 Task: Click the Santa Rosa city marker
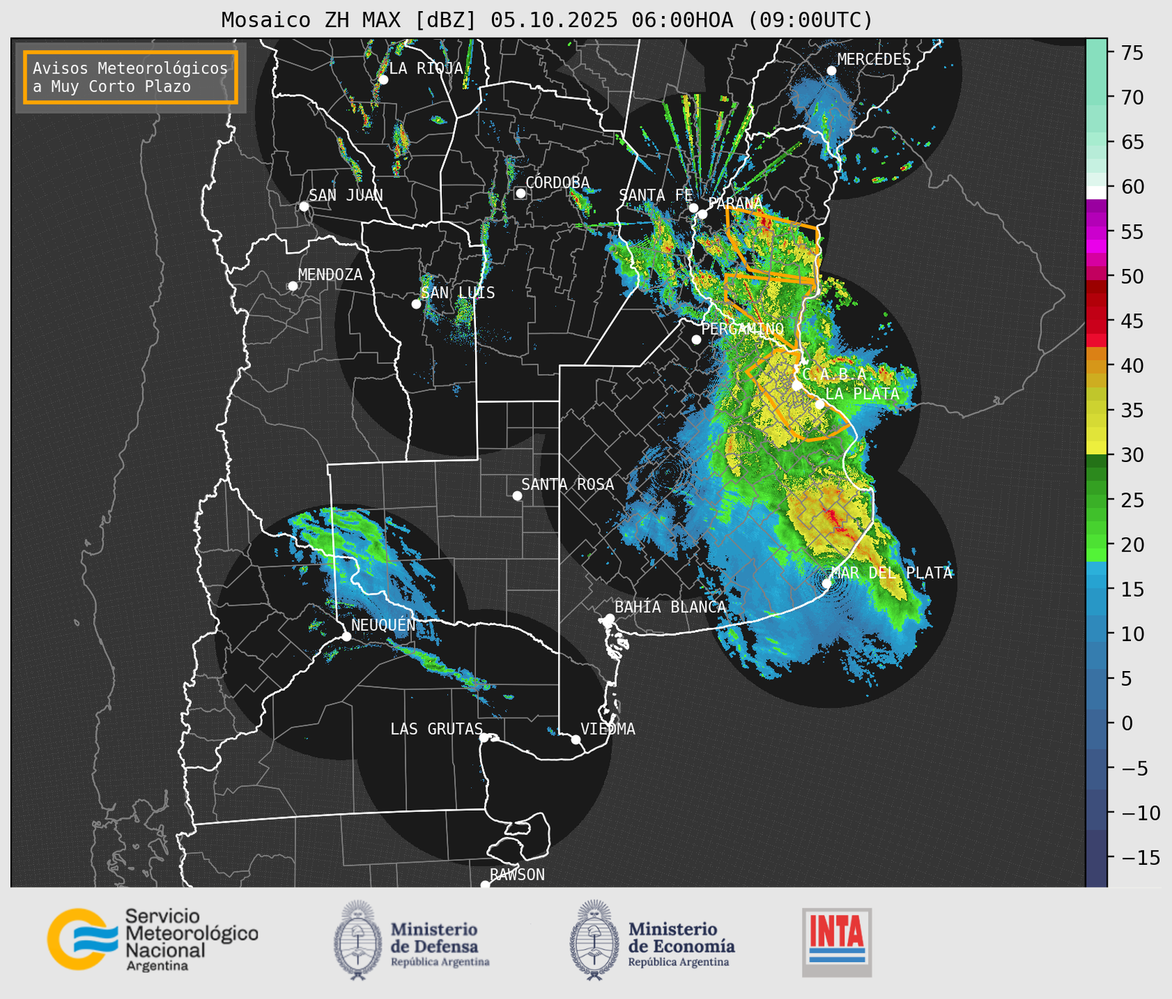click(x=517, y=495)
